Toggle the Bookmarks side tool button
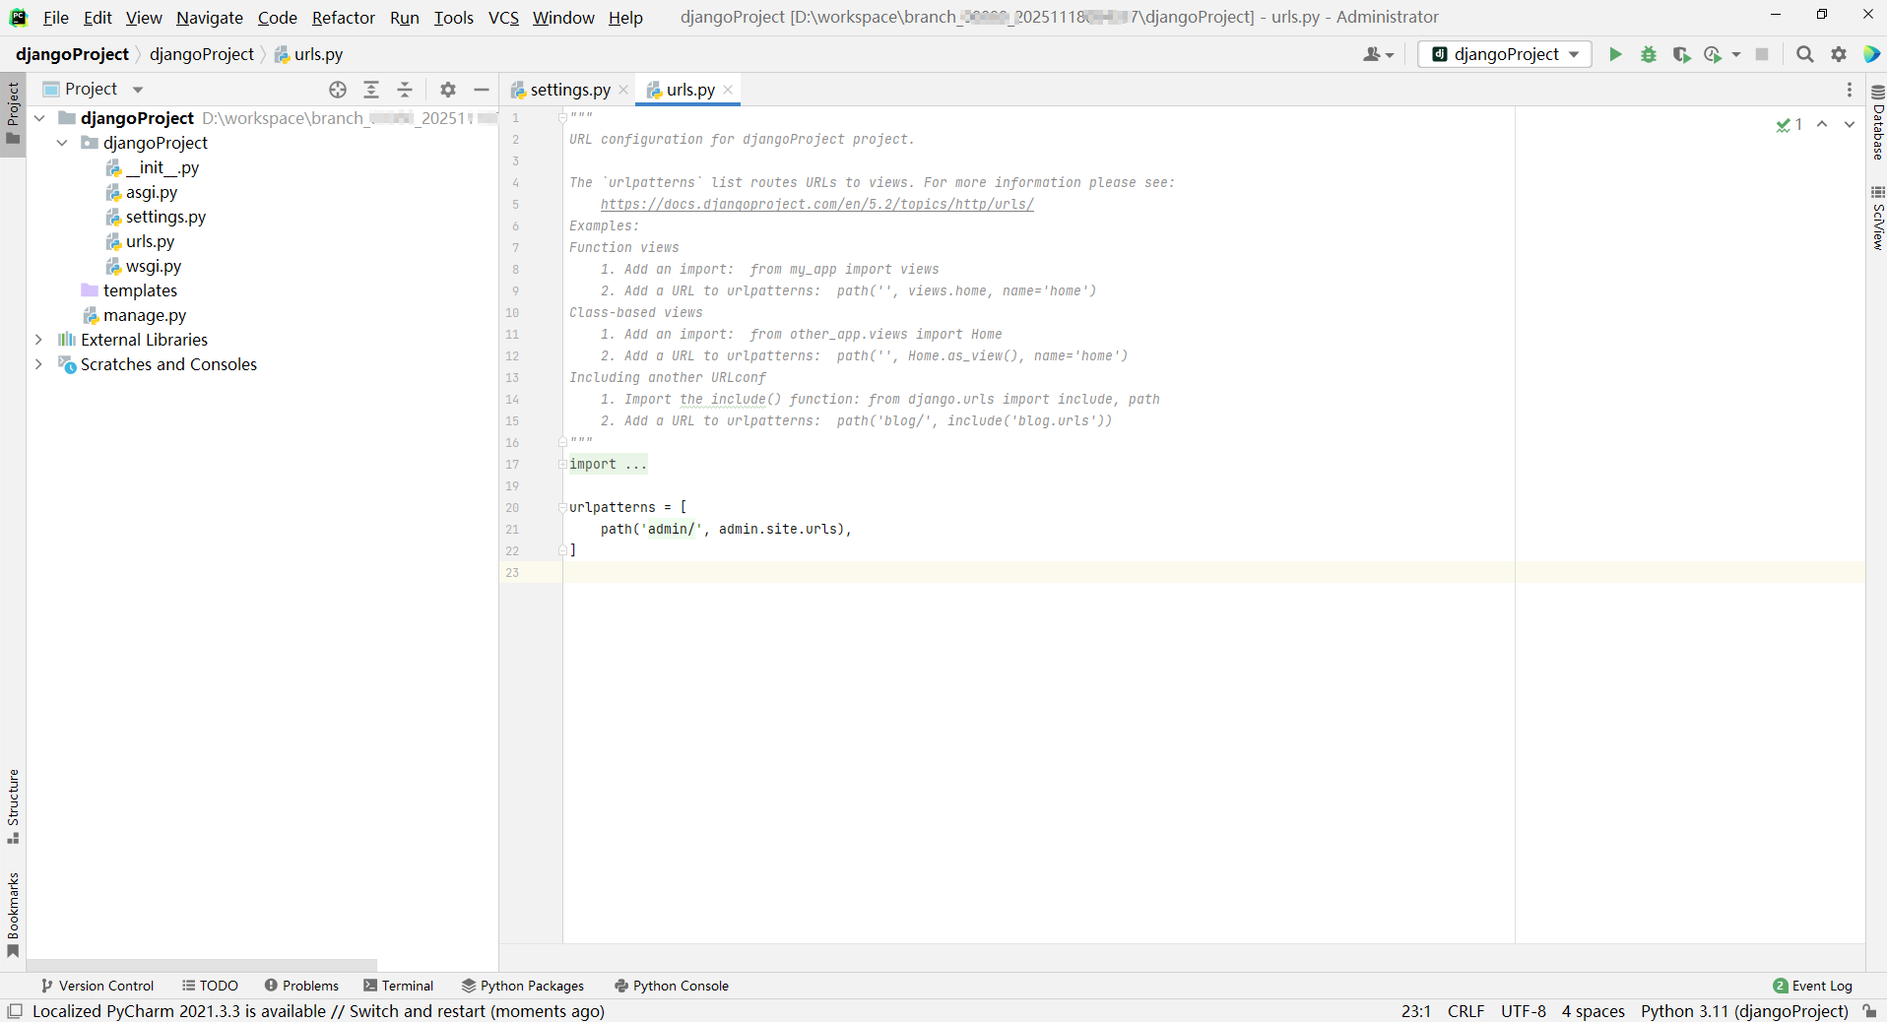1887x1022 pixels. pos(13,915)
